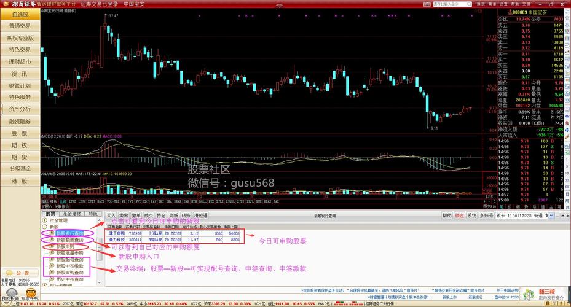Open the 专家在线 expert online icon
This screenshot has height=307, width=571.
tap(30, 292)
